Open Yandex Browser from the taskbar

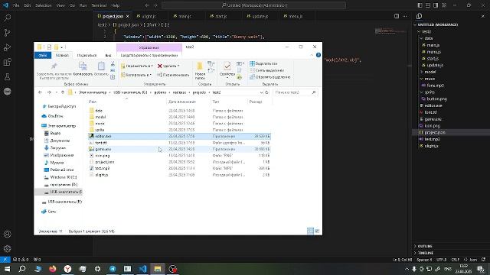[67, 269]
